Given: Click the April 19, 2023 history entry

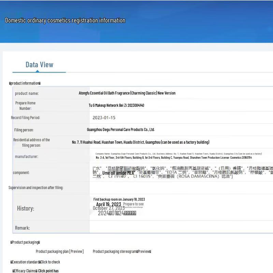Looking at the screenshot, I should click(x=109, y=204).
